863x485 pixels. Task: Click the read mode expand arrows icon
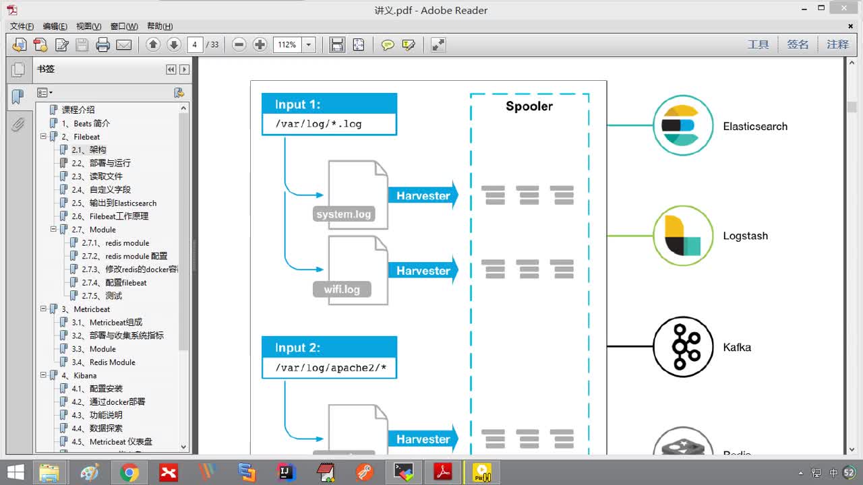438,45
